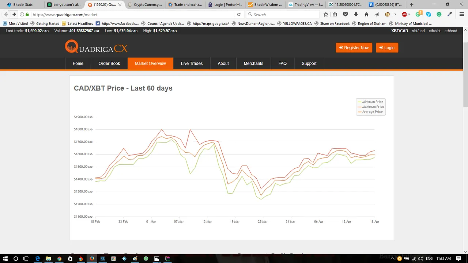This screenshot has width=468, height=263.
Task: Open the Windows Start button
Action: [5, 259]
